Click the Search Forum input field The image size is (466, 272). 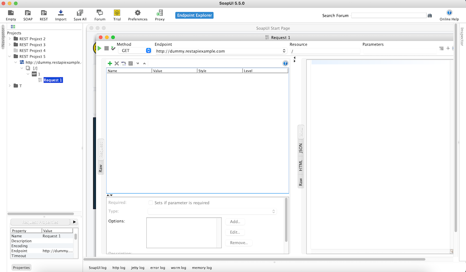[x=389, y=15]
